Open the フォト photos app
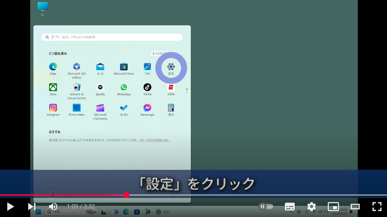 [147, 69]
